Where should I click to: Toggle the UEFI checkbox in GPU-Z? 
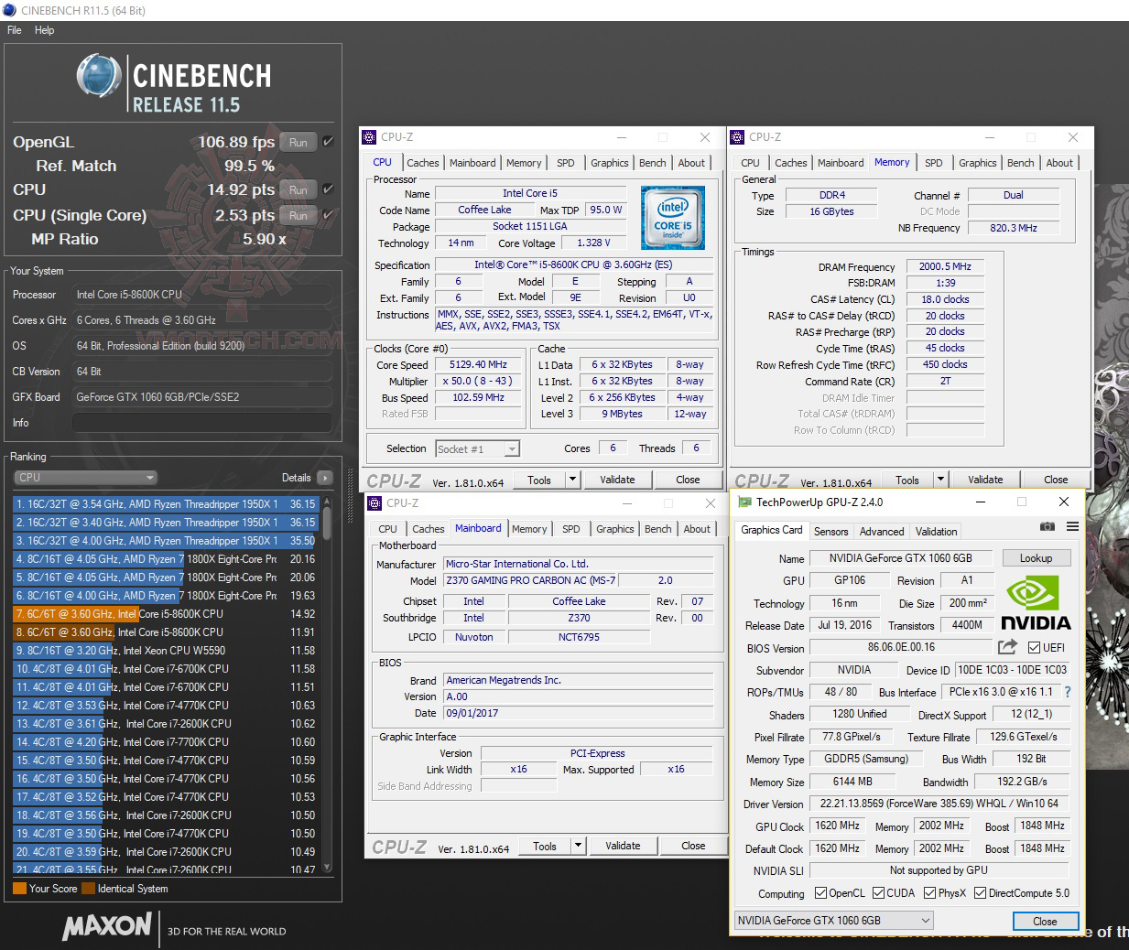tap(1034, 648)
